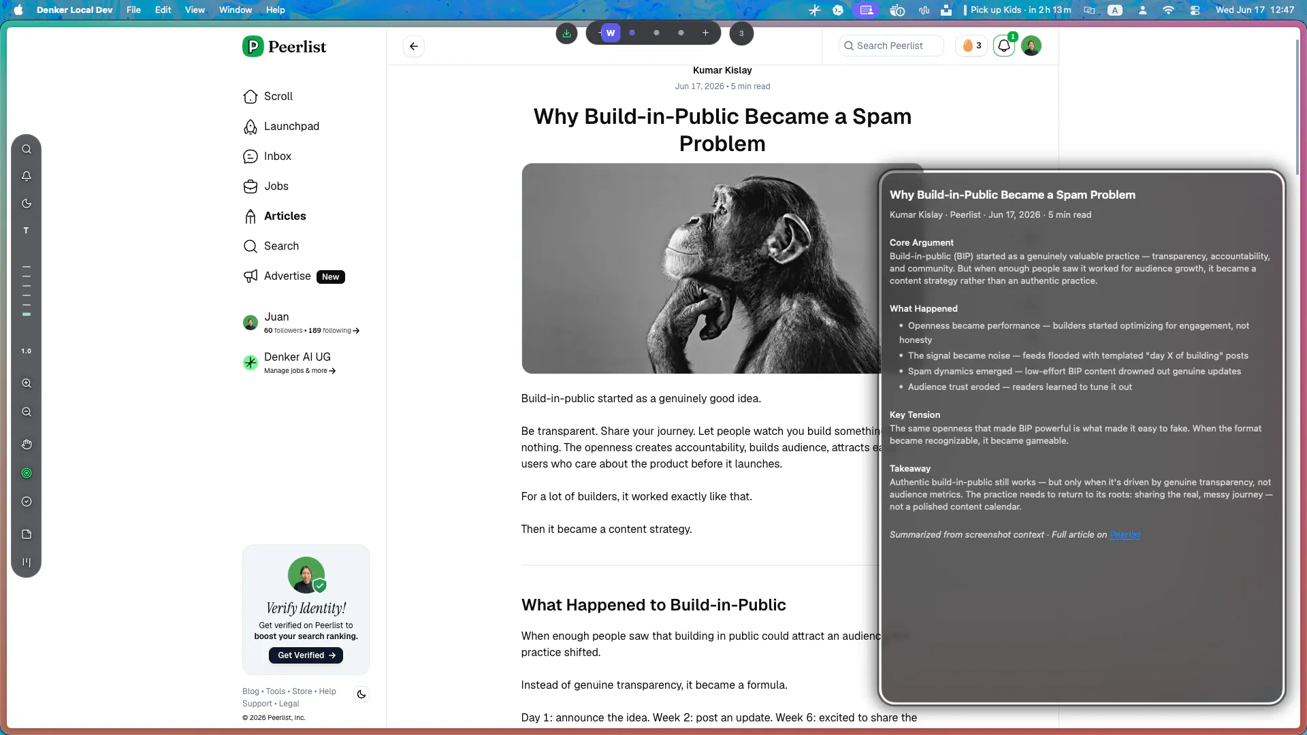The width and height of the screenshot is (1307, 735).
Task: Click the plus icon to add a workspace tab
Action: [x=706, y=33]
